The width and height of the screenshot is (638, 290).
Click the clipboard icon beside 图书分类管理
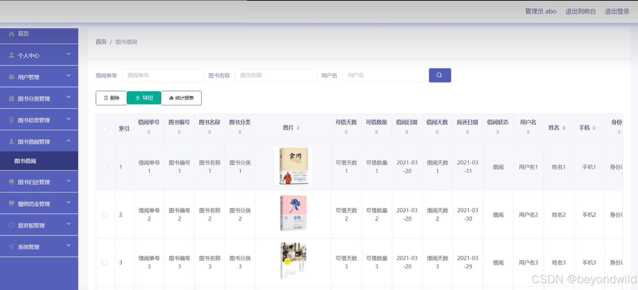[11, 98]
